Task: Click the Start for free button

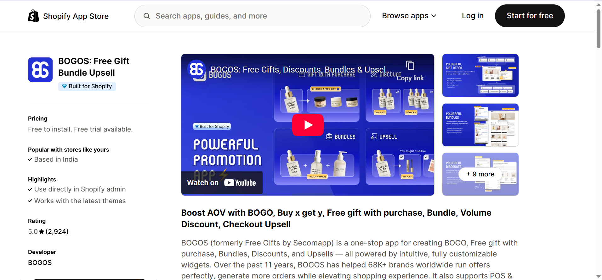Action: (530, 16)
